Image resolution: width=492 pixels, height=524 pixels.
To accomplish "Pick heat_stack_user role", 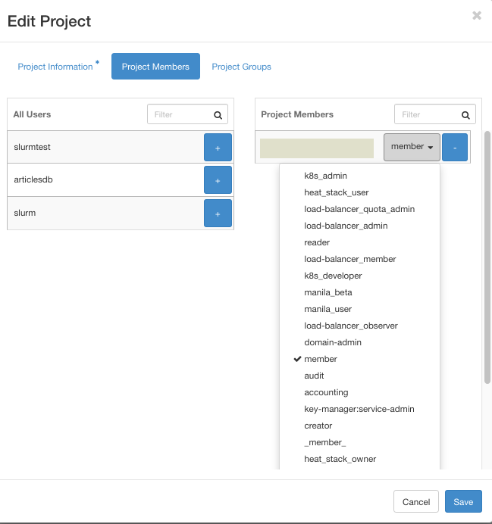I will pyautogui.click(x=337, y=192).
